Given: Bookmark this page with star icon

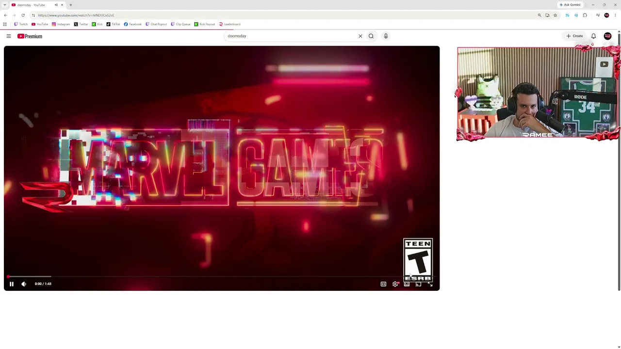Looking at the screenshot, I should tap(556, 16).
